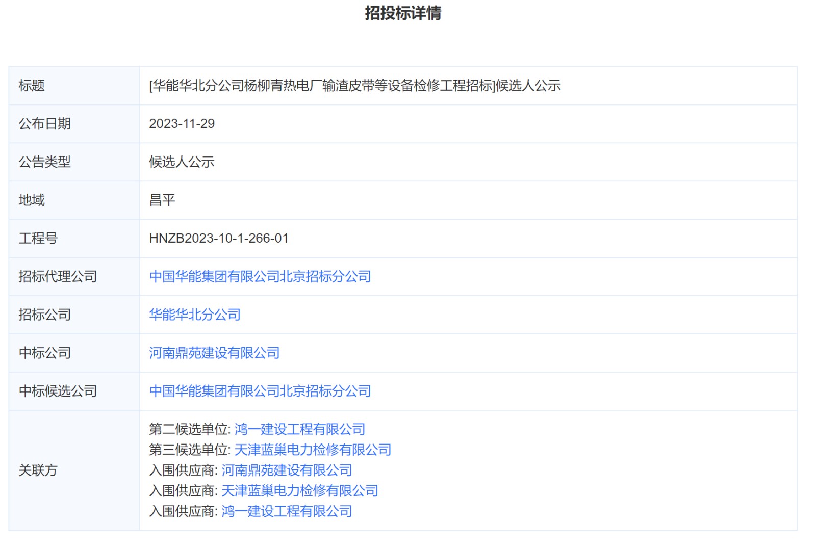Click the 招投标详情 page heading

click(403, 13)
